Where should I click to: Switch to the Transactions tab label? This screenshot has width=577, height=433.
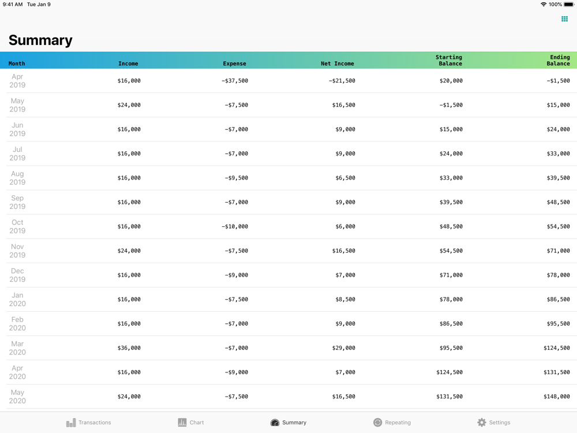click(95, 423)
